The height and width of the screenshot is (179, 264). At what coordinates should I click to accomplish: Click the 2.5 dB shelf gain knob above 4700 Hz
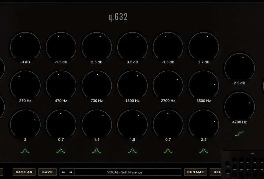240,68
